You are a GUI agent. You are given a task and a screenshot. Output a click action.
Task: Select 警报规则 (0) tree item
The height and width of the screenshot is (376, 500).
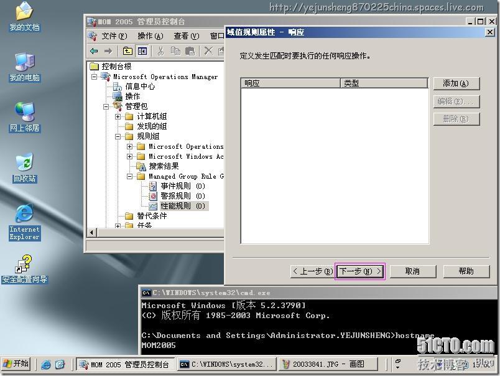[183, 196]
